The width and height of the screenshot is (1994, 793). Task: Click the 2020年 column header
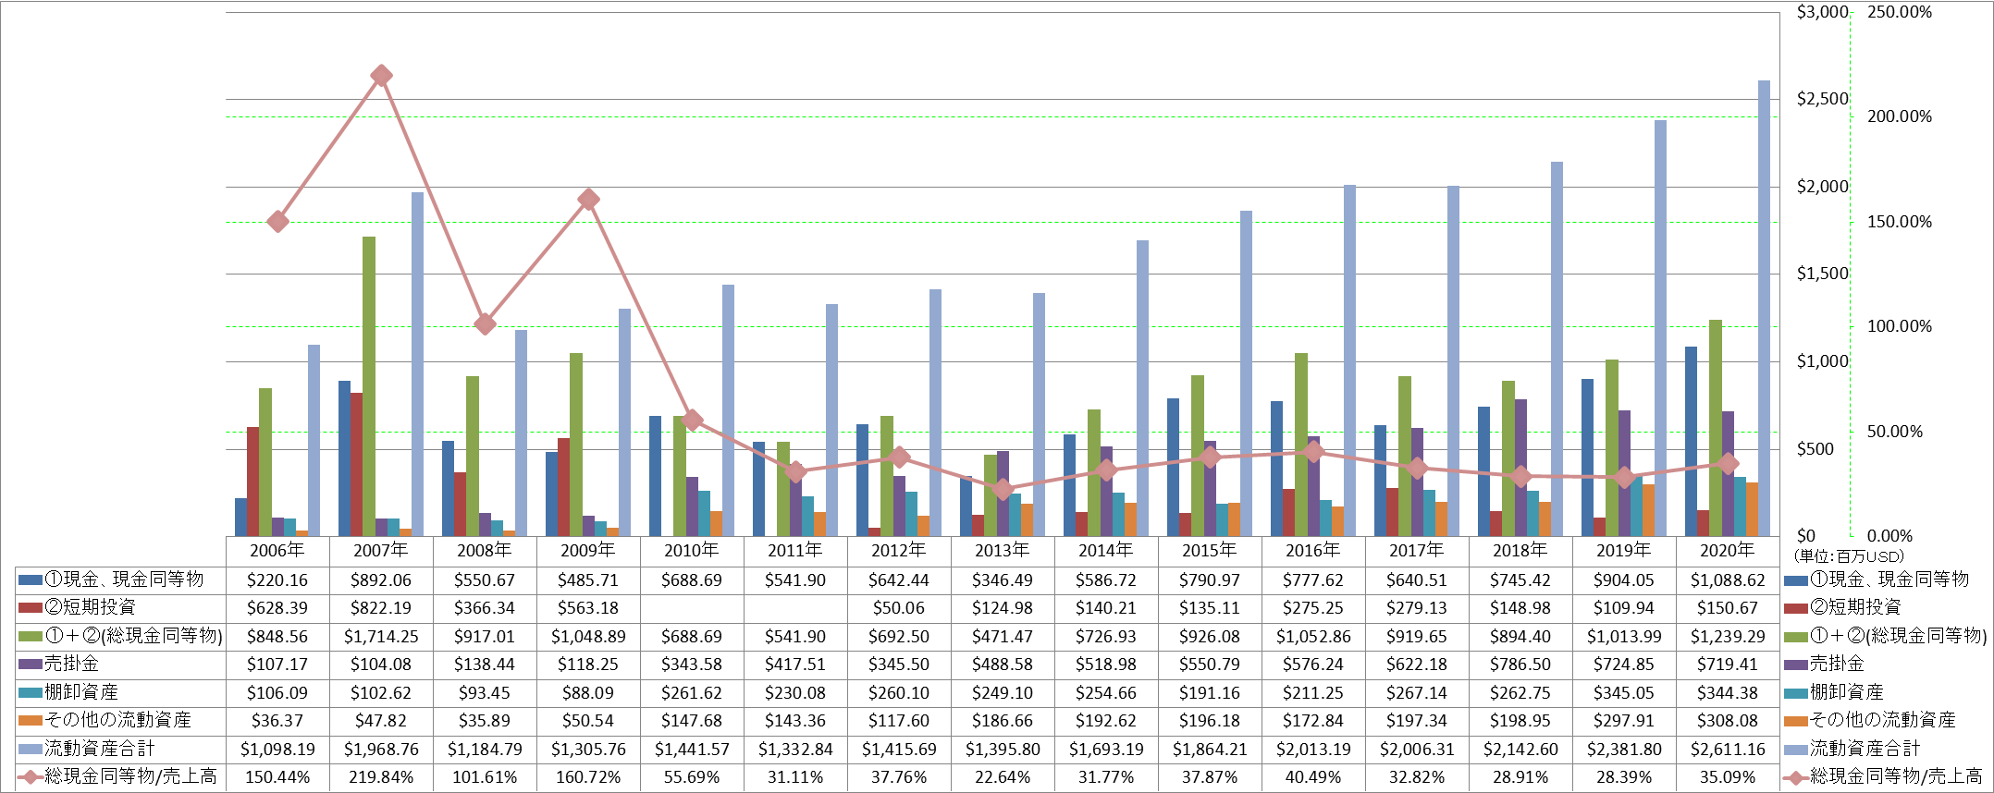(x=1728, y=550)
